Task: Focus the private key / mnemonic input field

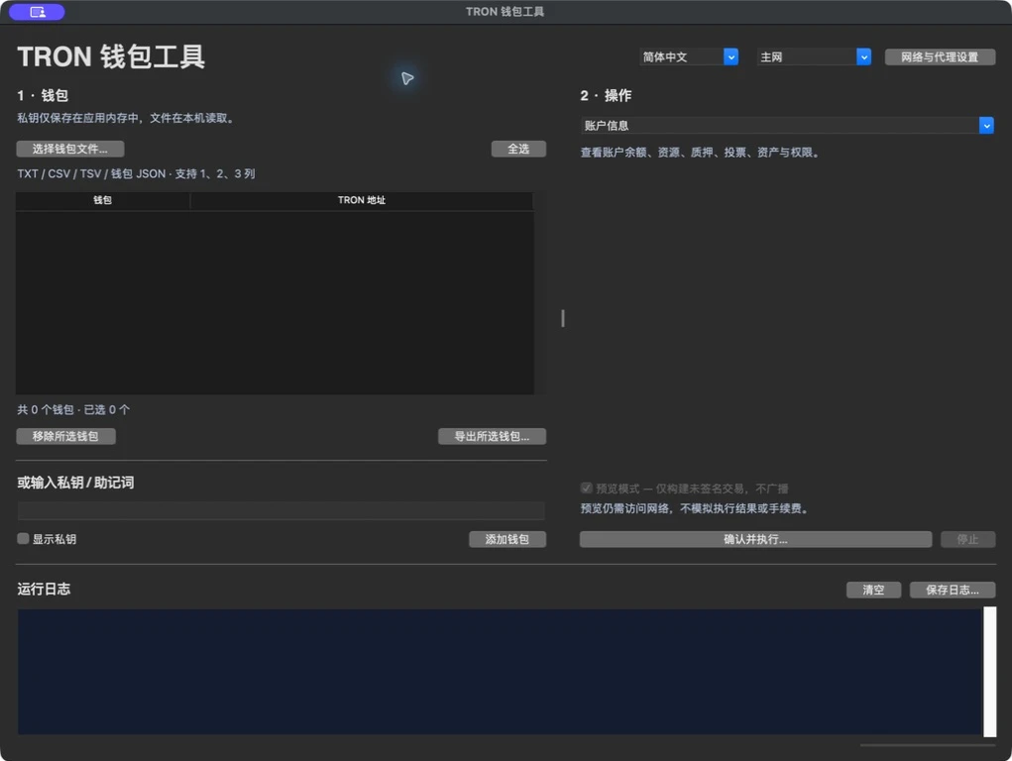Action: click(281, 510)
